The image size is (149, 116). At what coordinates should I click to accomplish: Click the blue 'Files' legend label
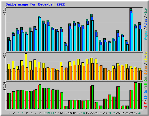pos(146,23)
